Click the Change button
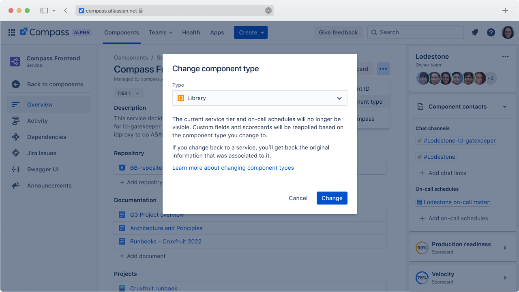The image size is (519, 292). pyautogui.click(x=332, y=198)
